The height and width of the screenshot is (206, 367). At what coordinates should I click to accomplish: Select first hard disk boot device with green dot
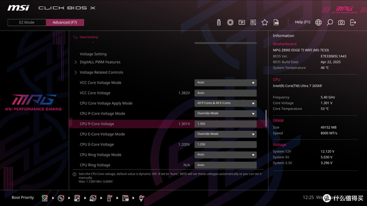point(45,198)
